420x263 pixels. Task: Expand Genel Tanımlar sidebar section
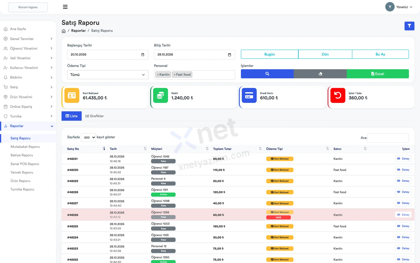(28, 39)
